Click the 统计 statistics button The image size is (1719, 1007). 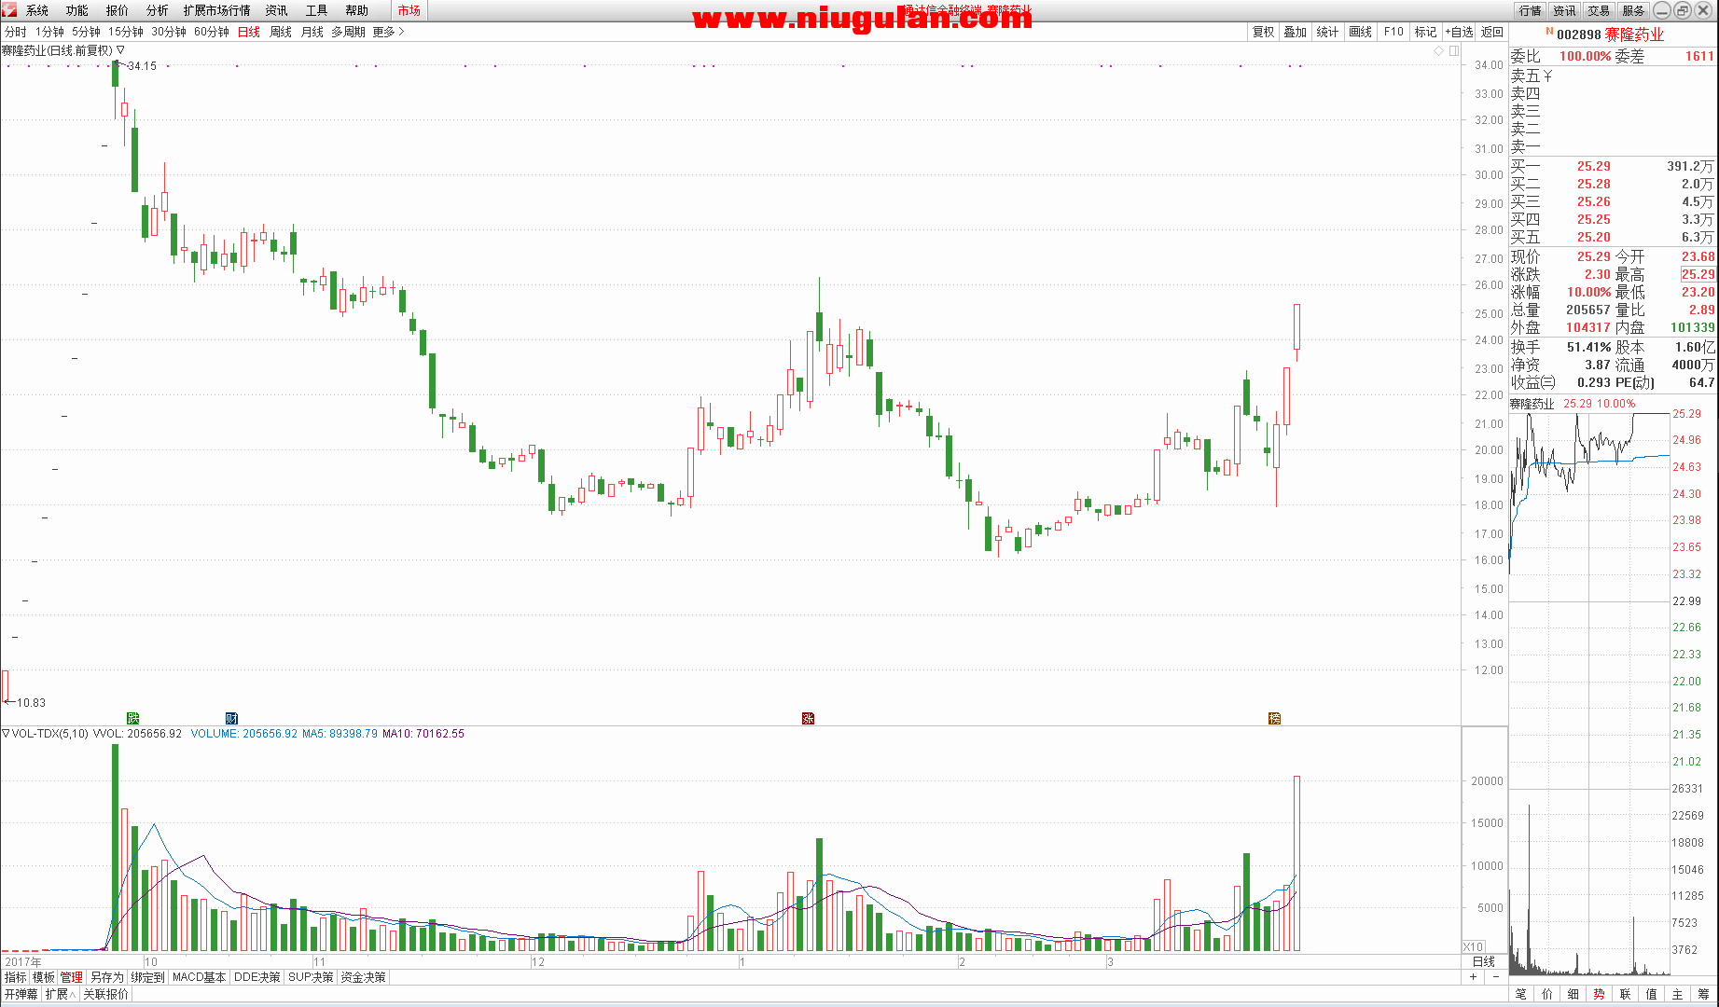click(1328, 32)
